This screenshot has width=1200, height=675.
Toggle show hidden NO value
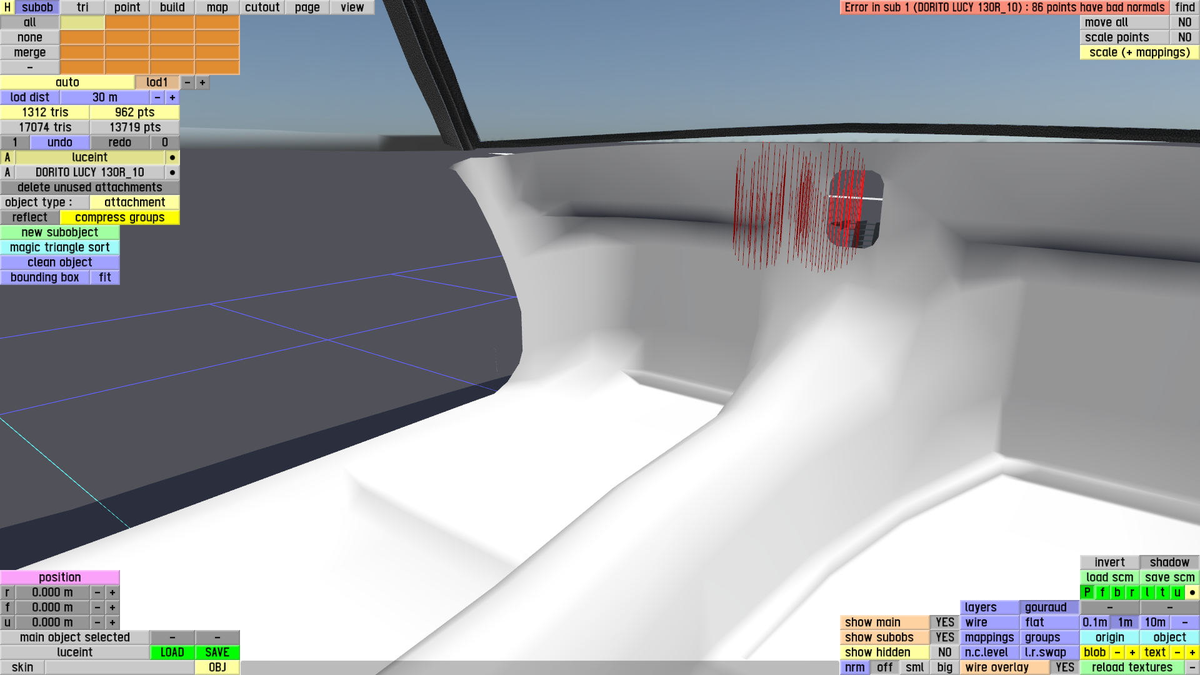point(944,652)
